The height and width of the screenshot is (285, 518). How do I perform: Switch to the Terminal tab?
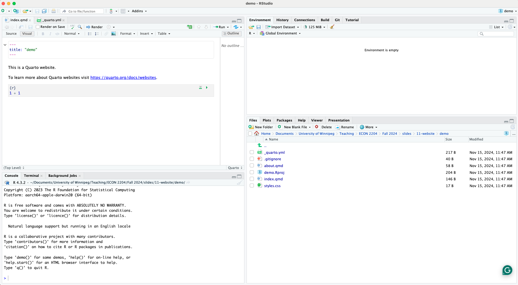31,176
